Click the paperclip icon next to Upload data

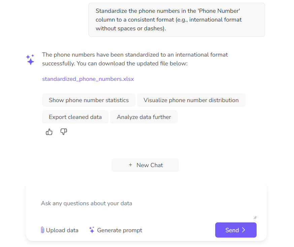42,230
